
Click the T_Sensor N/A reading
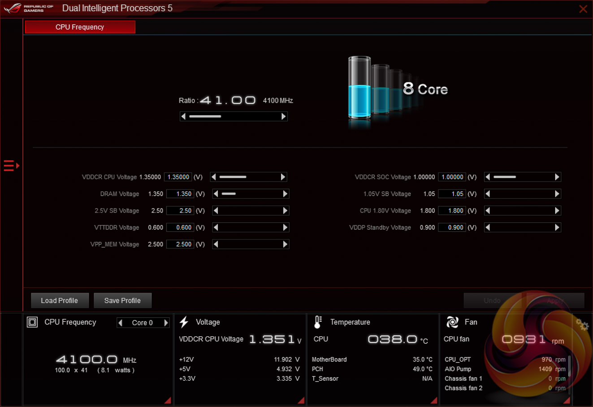pyautogui.click(x=428, y=379)
